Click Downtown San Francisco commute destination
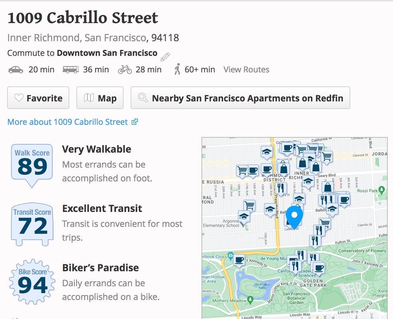Image resolution: width=393 pixels, height=319 pixels. 107,53
